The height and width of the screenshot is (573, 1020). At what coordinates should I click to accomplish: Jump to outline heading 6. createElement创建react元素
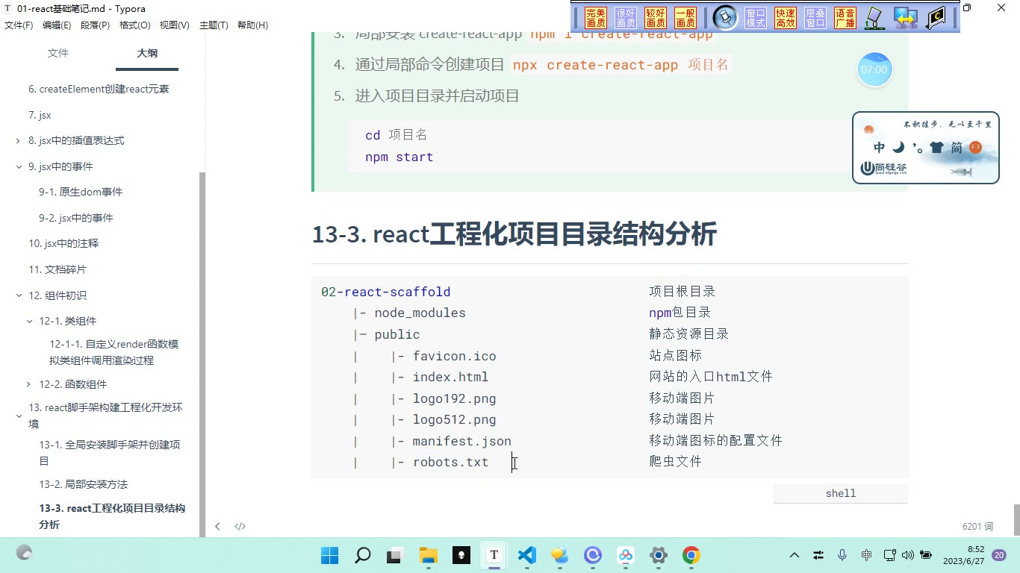99,89
